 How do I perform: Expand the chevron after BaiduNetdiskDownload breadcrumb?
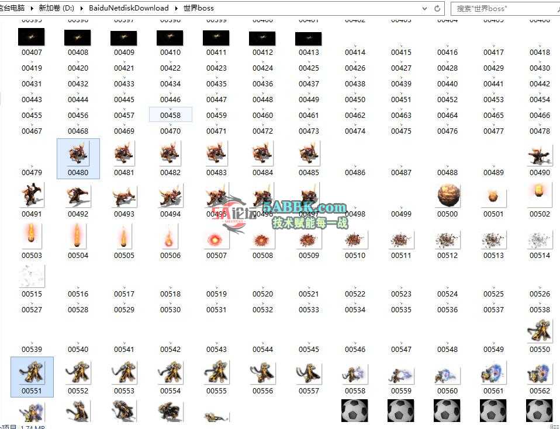coord(175,8)
